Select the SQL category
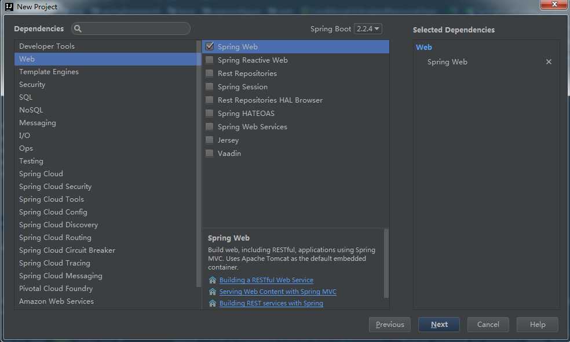 (105, 97)
